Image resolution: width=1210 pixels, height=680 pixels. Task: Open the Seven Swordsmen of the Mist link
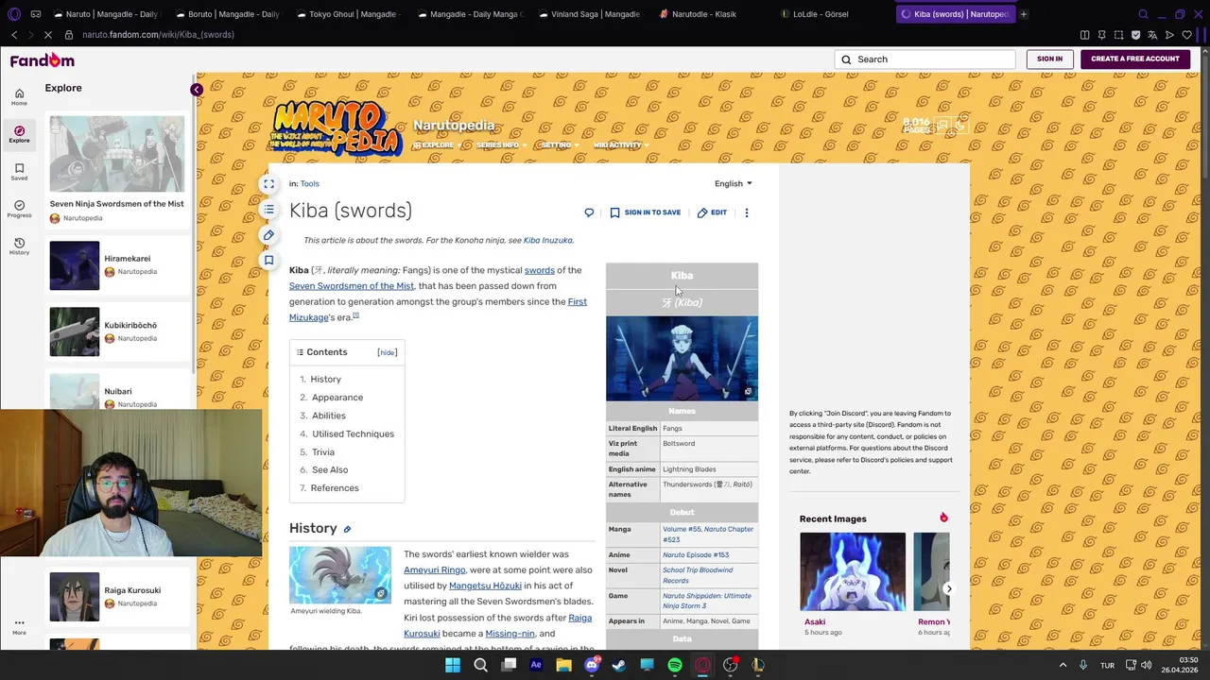click(352, 286)
